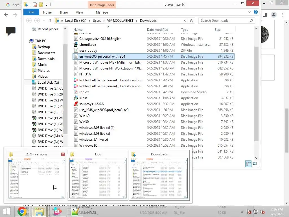Select the windows 3.1 live cd file name

(94, 140)
